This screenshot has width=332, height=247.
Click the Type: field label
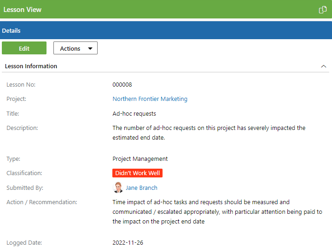coord(13,159)
